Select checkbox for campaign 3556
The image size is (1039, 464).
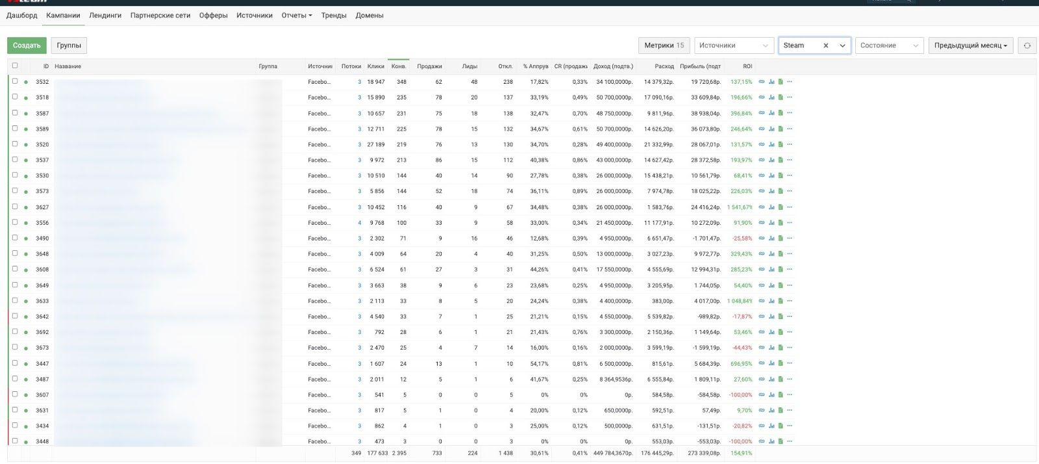(15, 222)
